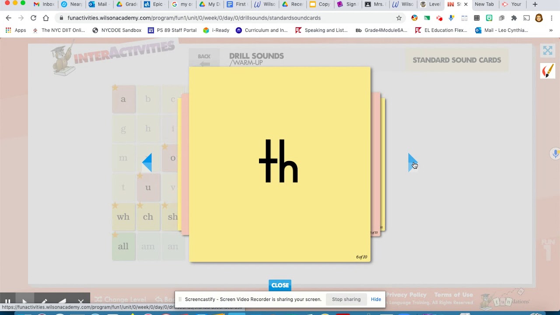The width and height of the screenshot is (560, 315).
Task: Bookmark this page with star icon
Action: 399,18
